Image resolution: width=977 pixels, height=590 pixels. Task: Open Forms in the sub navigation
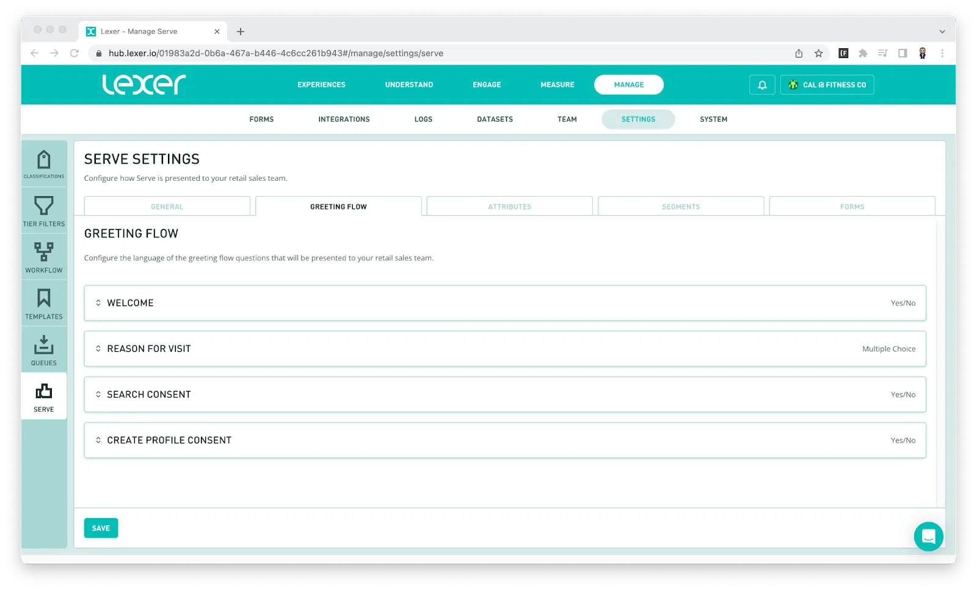pos(261,119)
